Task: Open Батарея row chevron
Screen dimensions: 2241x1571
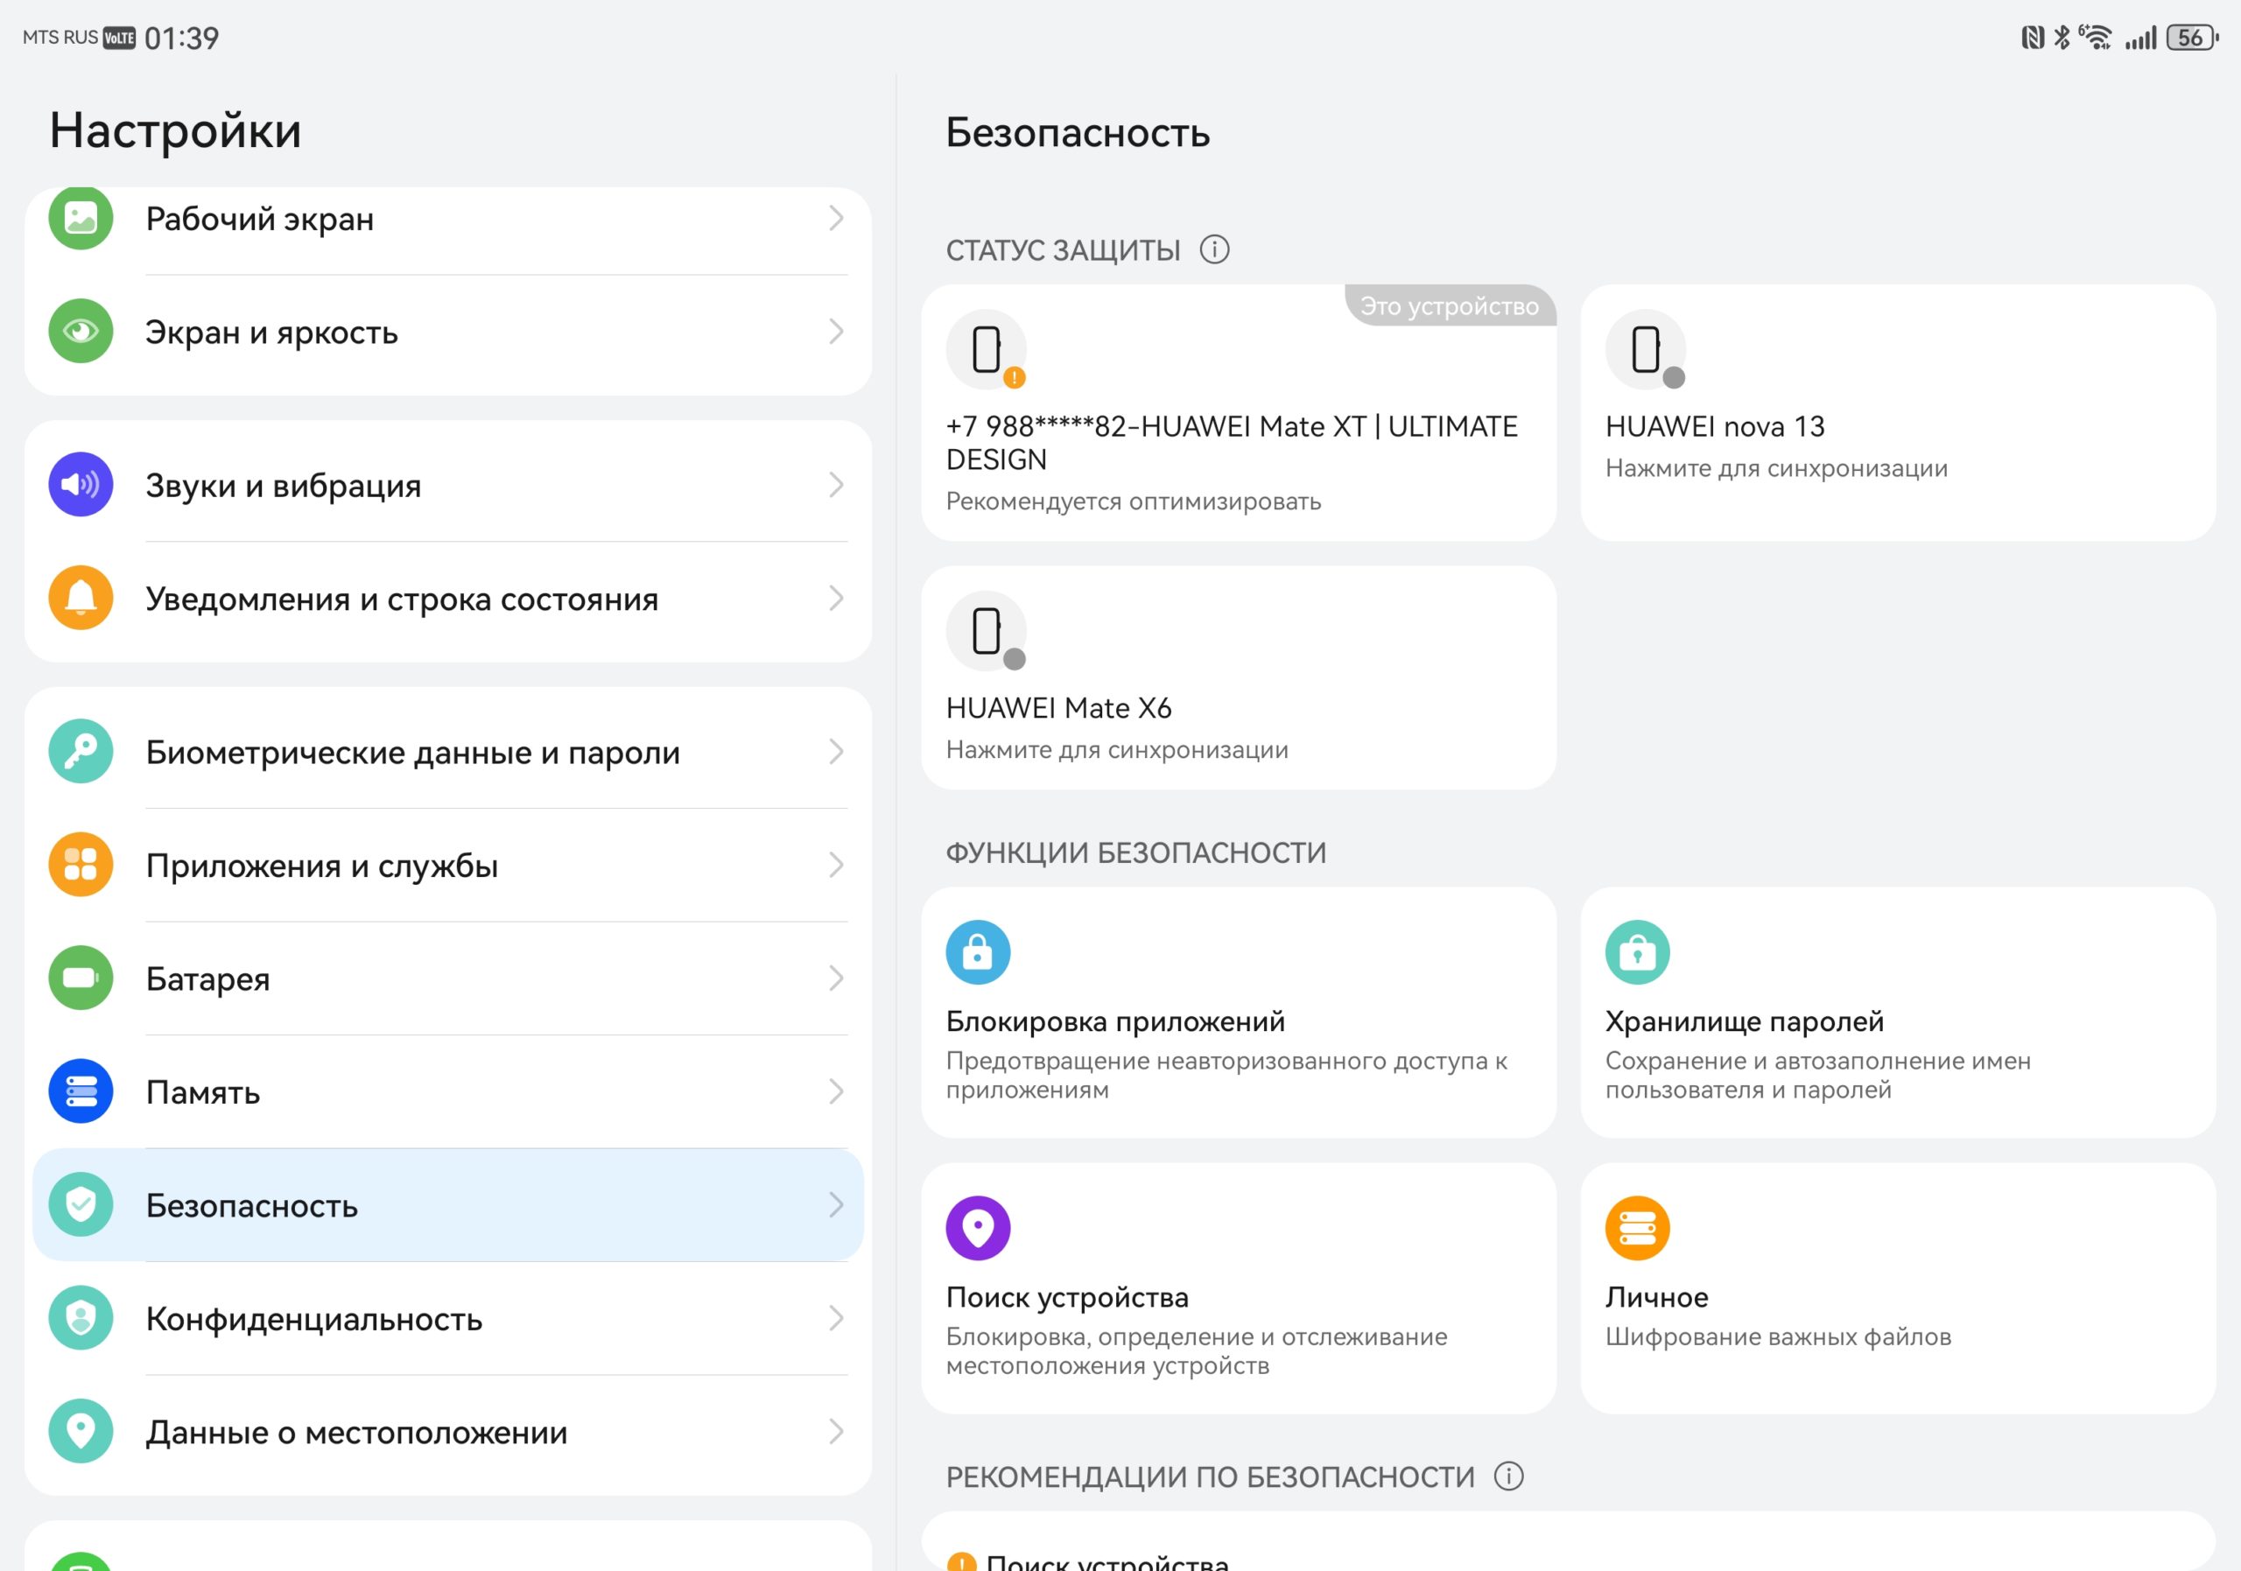Action: [837, 978]
